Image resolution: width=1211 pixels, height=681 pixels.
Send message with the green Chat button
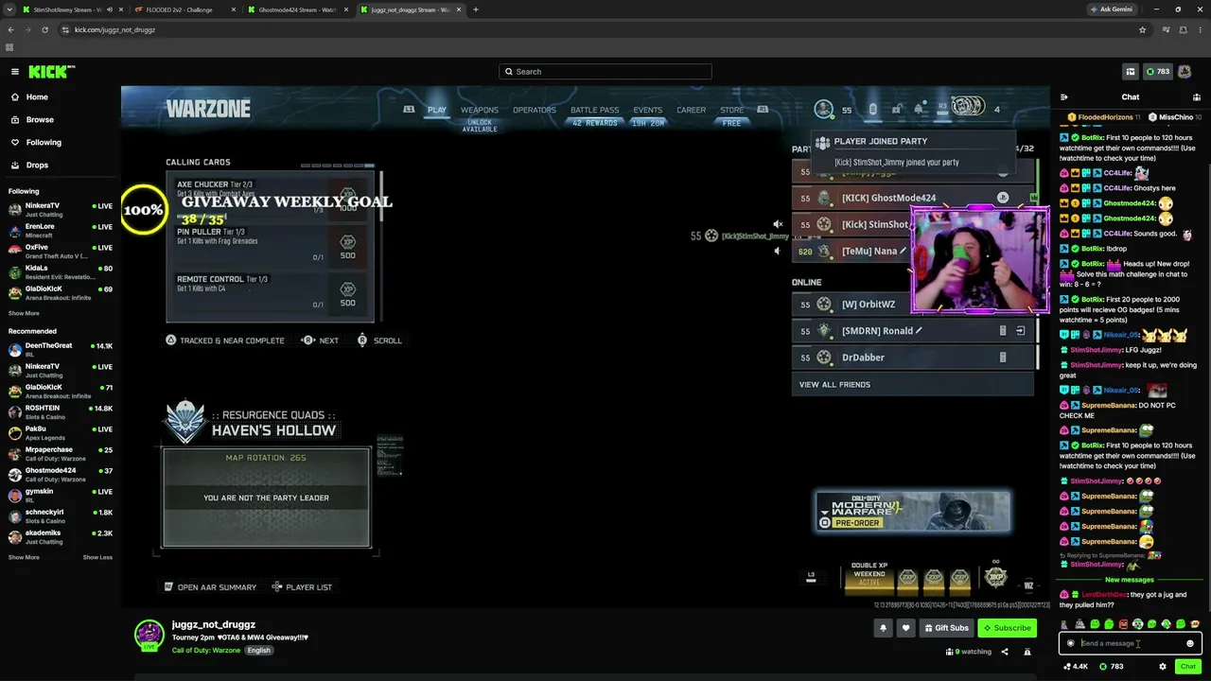tap(1188, 667)
